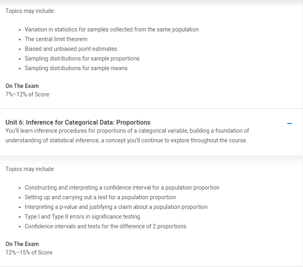Select the Biased and unbiased point estimates item
303x267 pixels.
(x=71, y=49)
